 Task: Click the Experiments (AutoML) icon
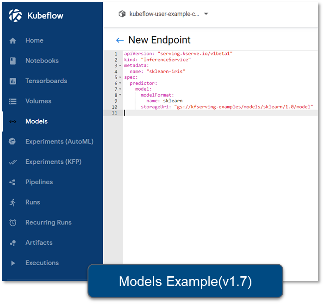click(x=12, y=142)
